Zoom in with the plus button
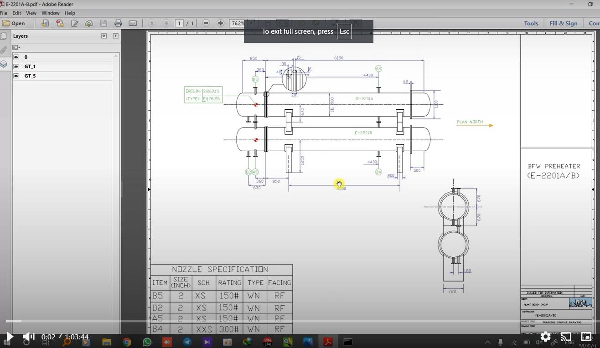The width and height of the screenshot is (600, 348). (x=220, y=23)
